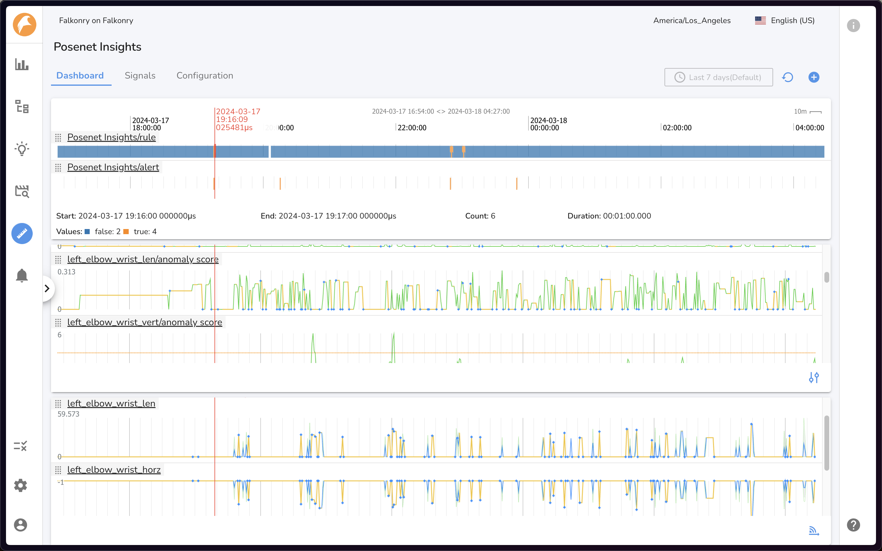
Task: Open the left_elbow_wrist_len signal link
Action: 111,404
